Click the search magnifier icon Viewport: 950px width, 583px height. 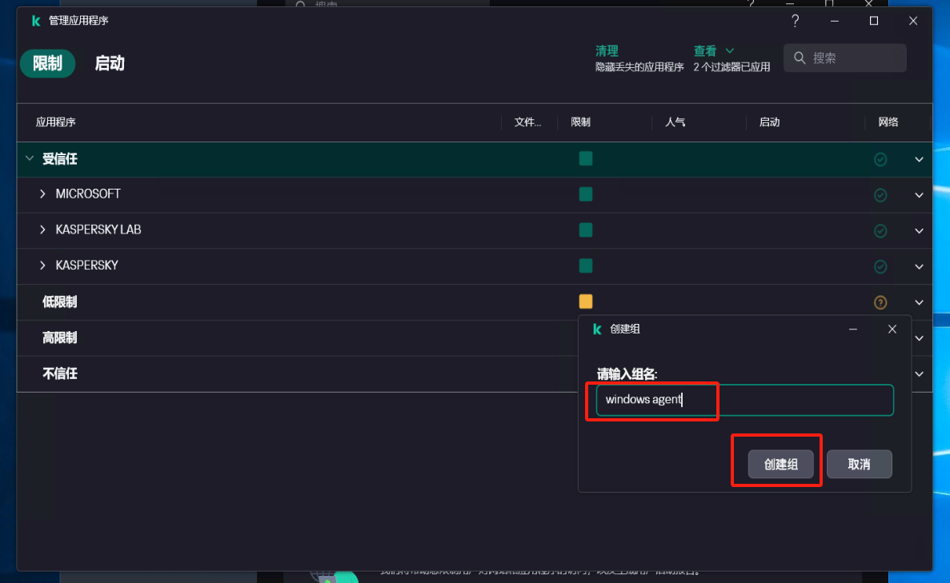[800, 58]
